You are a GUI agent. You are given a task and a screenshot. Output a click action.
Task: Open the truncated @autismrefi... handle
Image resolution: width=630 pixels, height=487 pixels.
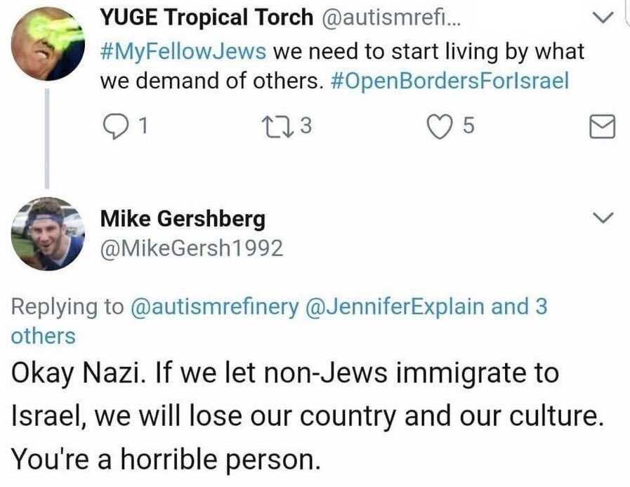[391, 18]
